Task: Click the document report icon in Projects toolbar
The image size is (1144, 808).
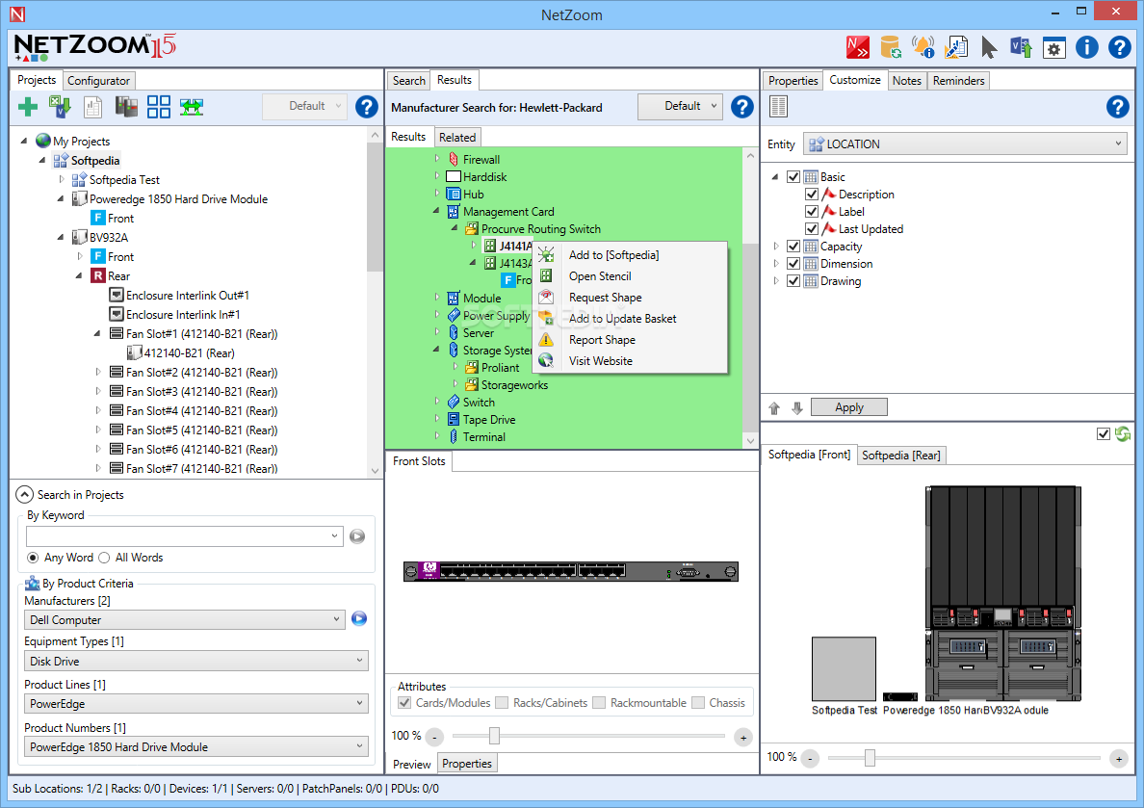Action: click(x=92, y=107)
